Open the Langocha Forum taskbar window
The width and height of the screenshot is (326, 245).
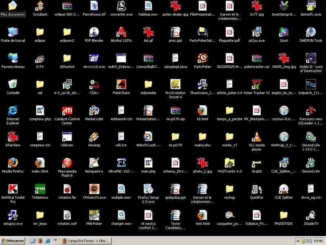click(x=86, y=241)
